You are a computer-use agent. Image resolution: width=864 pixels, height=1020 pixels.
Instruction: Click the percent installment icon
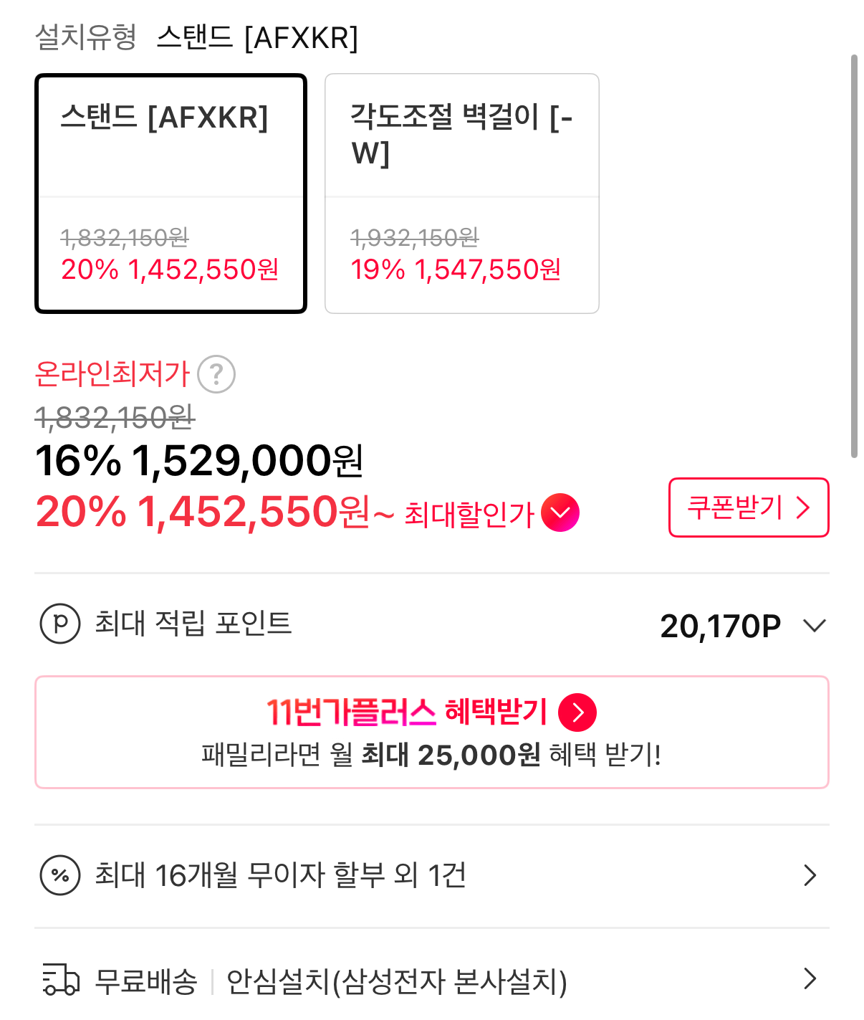(60, 875)
